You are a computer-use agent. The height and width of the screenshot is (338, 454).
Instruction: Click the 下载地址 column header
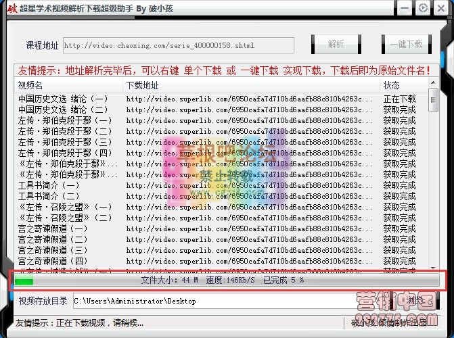point(251,85)
